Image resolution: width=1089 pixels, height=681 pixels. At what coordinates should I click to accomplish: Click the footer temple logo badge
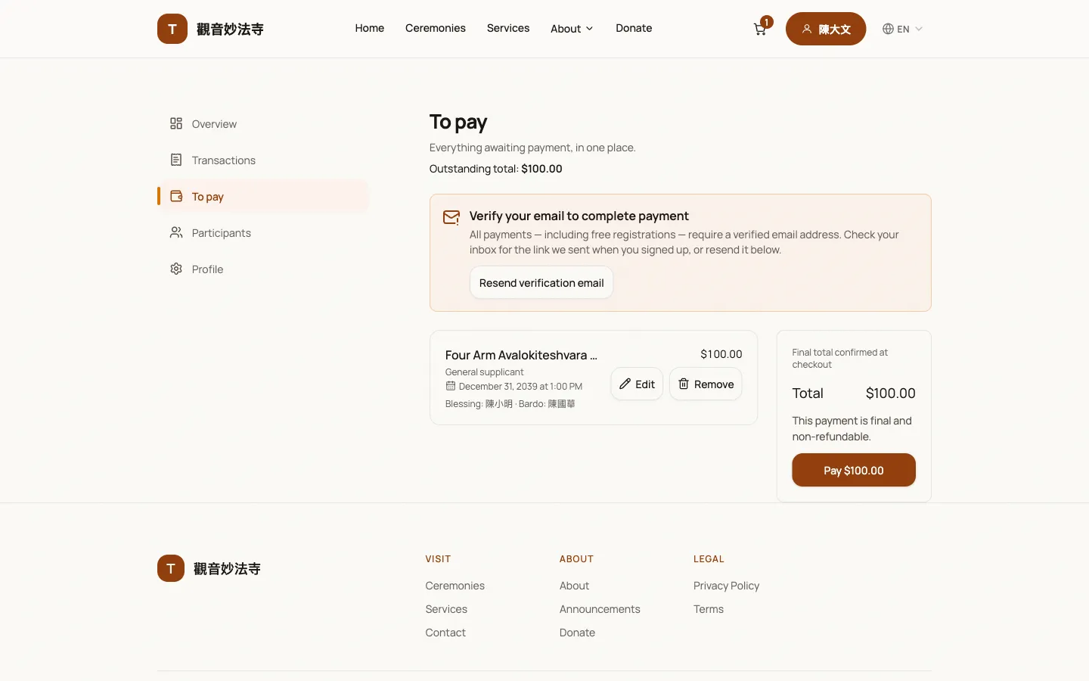tap(171, 568)
